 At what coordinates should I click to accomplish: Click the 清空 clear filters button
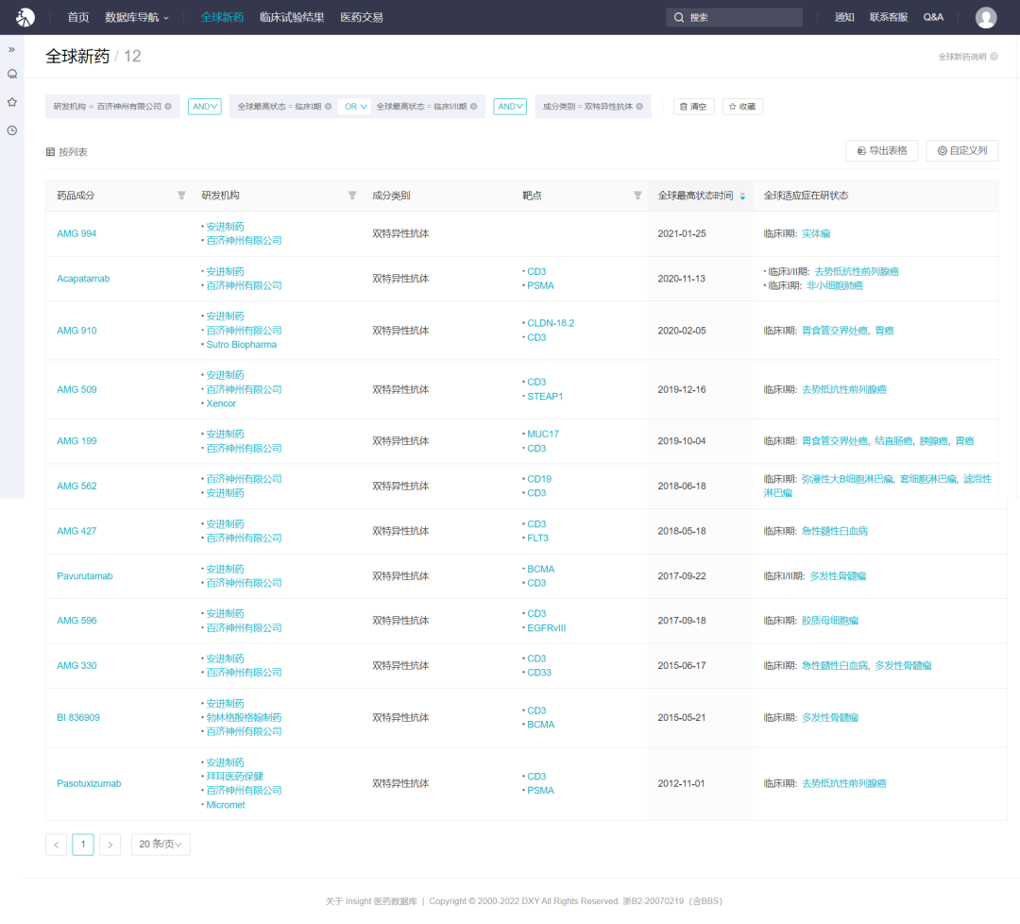pyautogui.click(x=693, y=107)
